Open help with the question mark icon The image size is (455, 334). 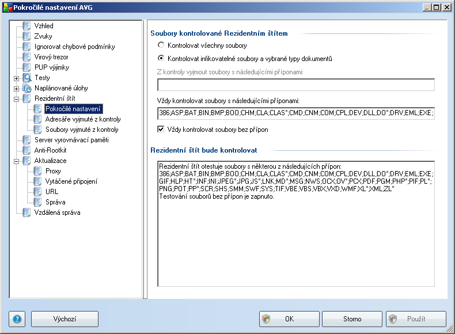click(x=17, y=319)
